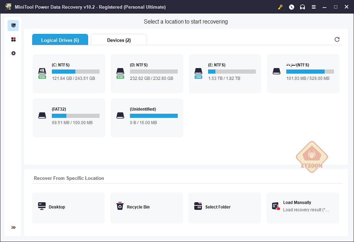Click the D: drive usage bar
The height and width of the screenshot is (242, 354).
(x=154, y=72)
